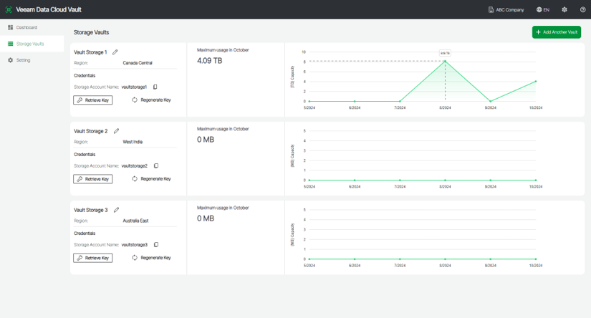Rename Vault Storage 3 via pencil icon

(116, 210)
